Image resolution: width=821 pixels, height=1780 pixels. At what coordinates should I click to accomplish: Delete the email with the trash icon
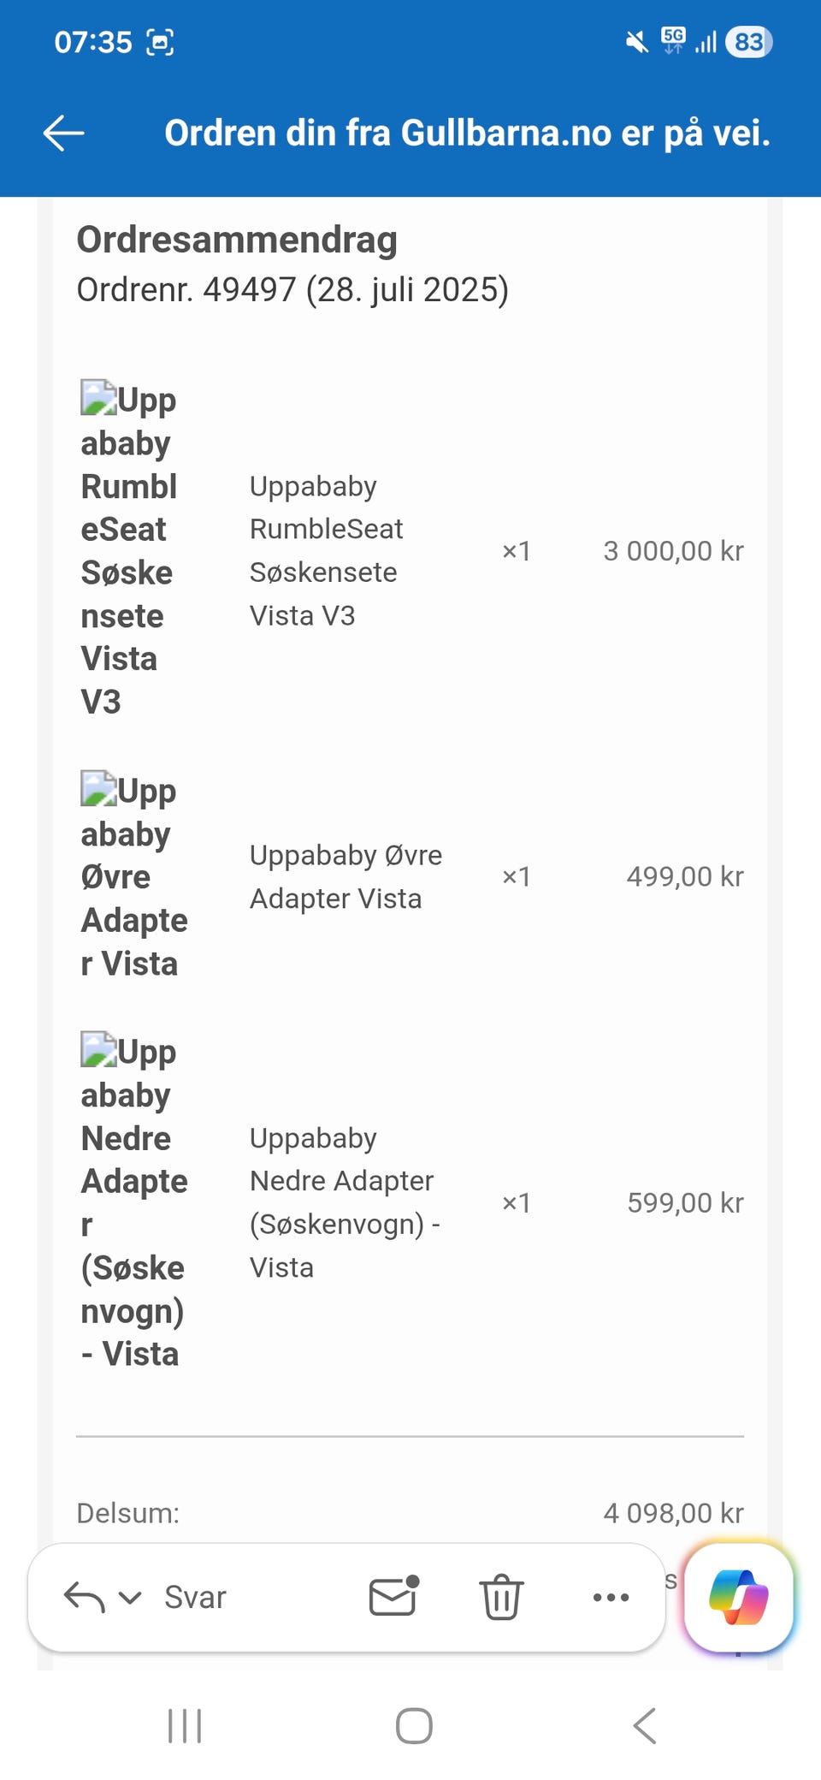point(501,1597)
